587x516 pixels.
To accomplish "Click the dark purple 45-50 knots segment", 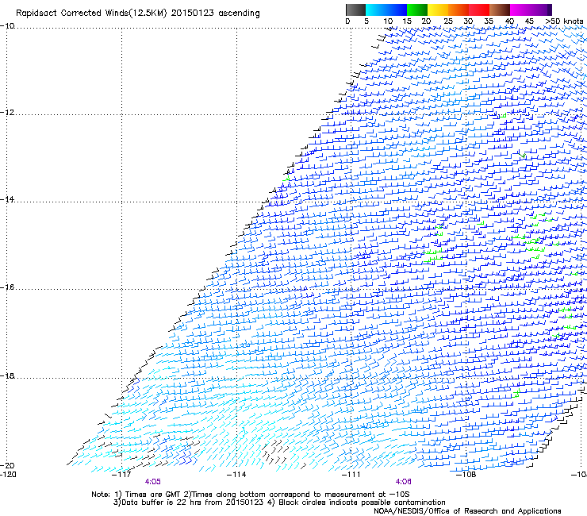I will (x=541, y=10).
